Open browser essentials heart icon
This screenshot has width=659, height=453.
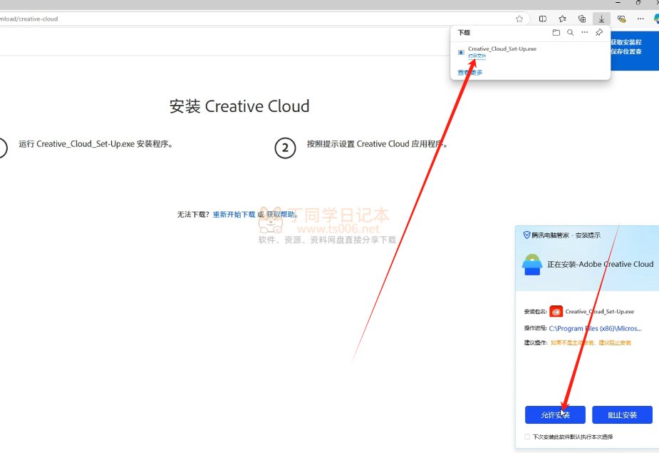(x=621, y=19)
